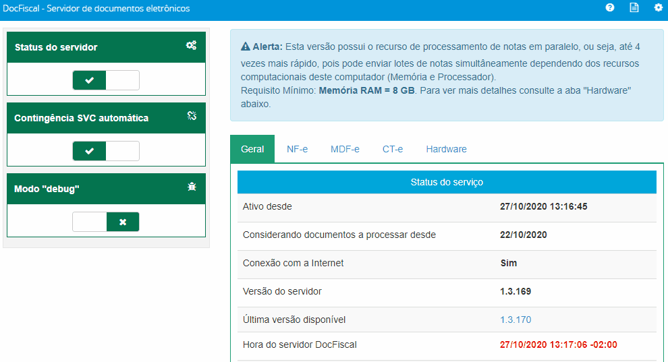The image size is (668, 362).
Task: Select the 22/10/2020 processing date value
Action: tap(523, 235)
